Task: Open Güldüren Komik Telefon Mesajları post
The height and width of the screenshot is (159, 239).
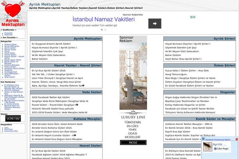Action: click(x=189, y=124)
